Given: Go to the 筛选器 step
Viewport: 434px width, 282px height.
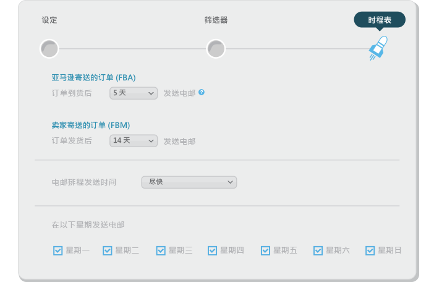Looking at the screenshot, I should (216, 20).
